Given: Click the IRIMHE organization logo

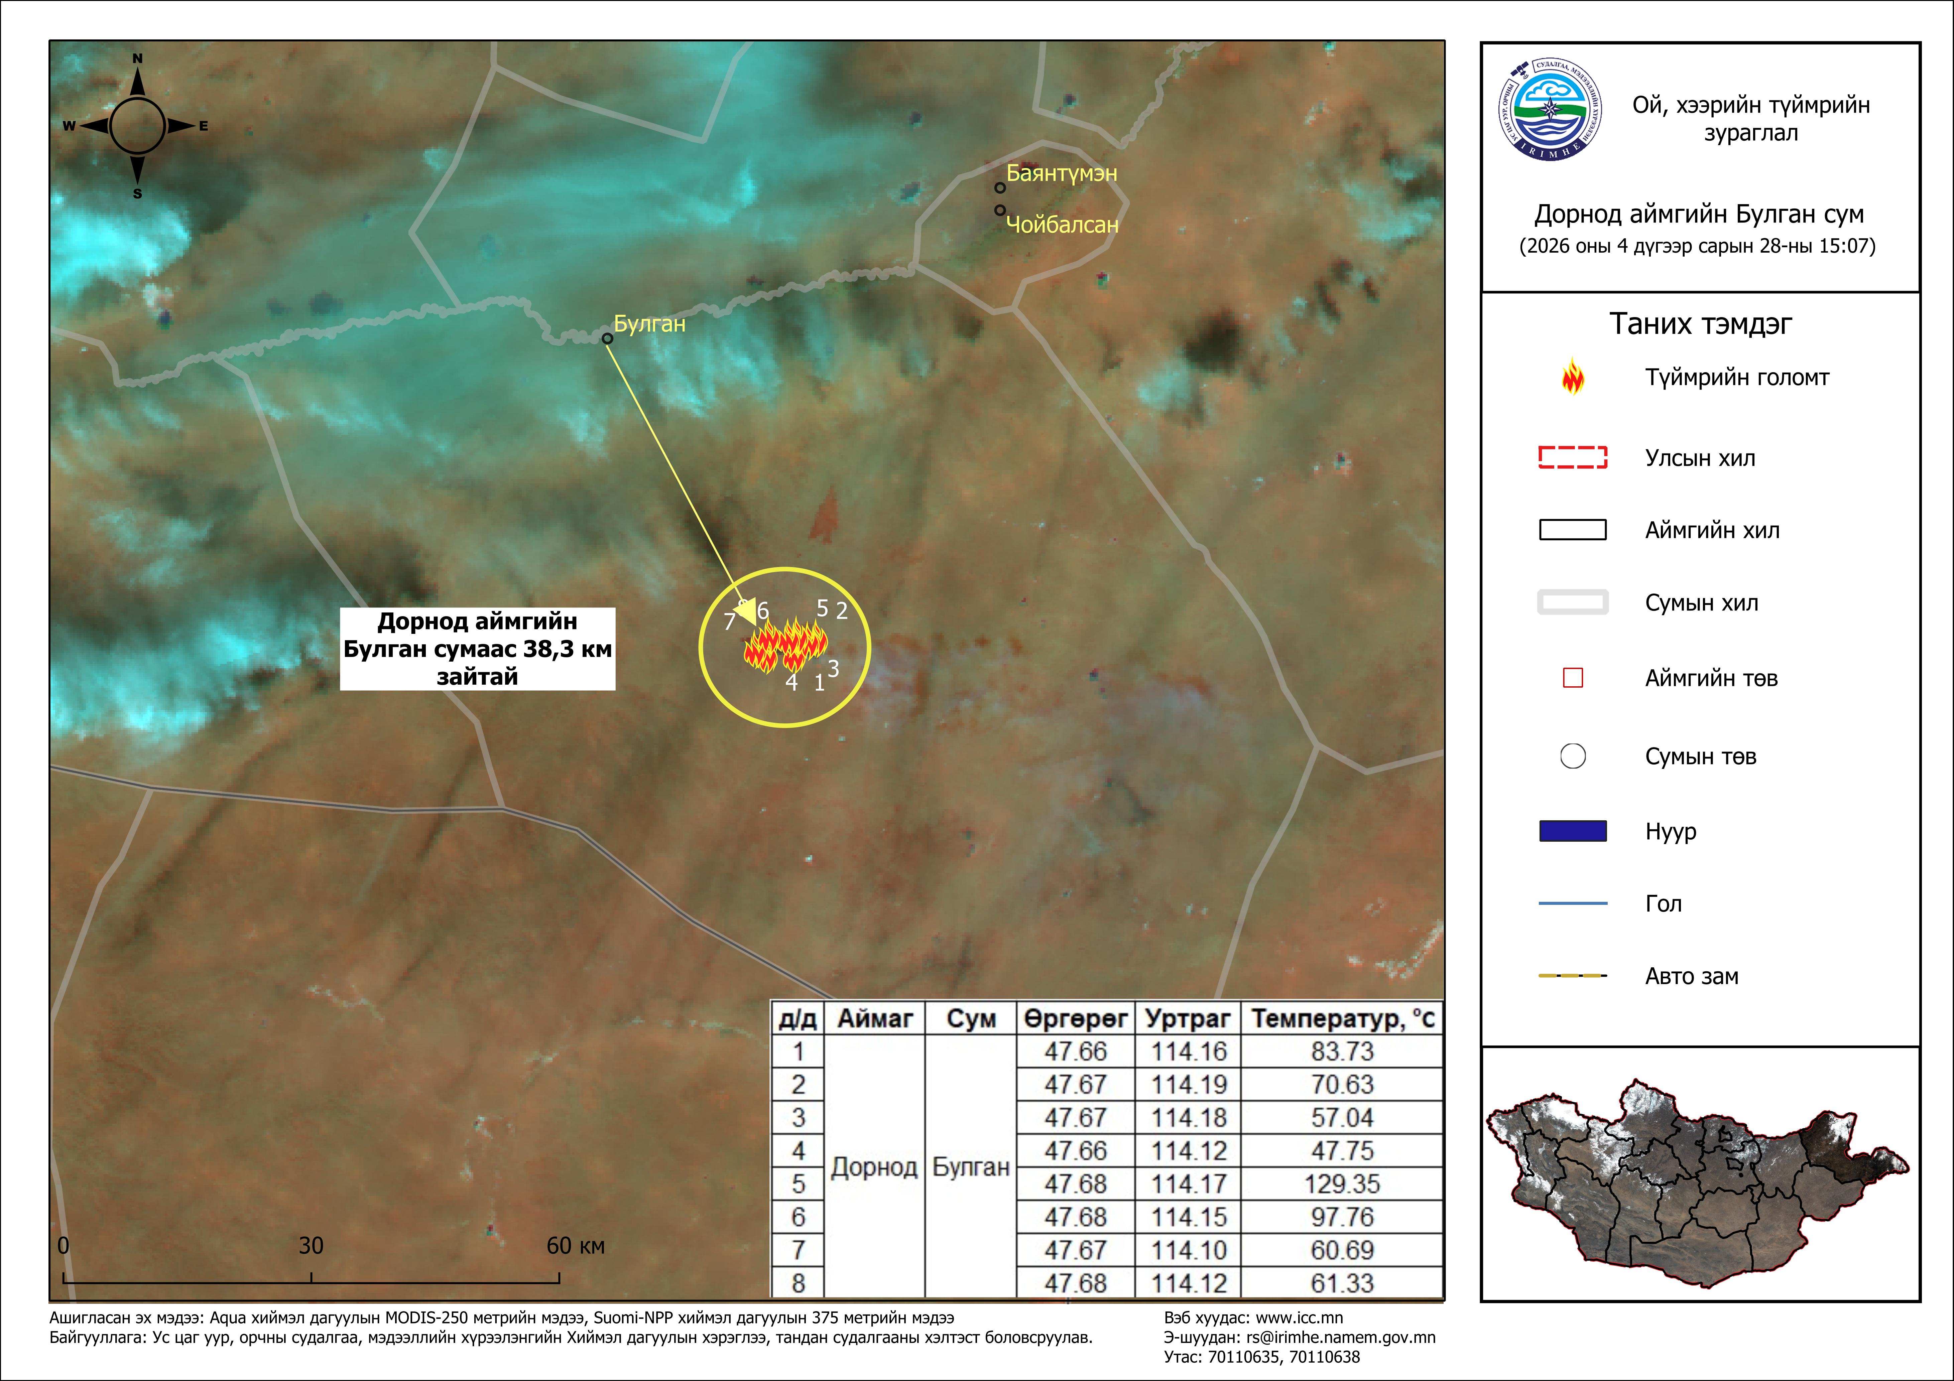Looking at the screenshot, I should [x=1550, y=110].
